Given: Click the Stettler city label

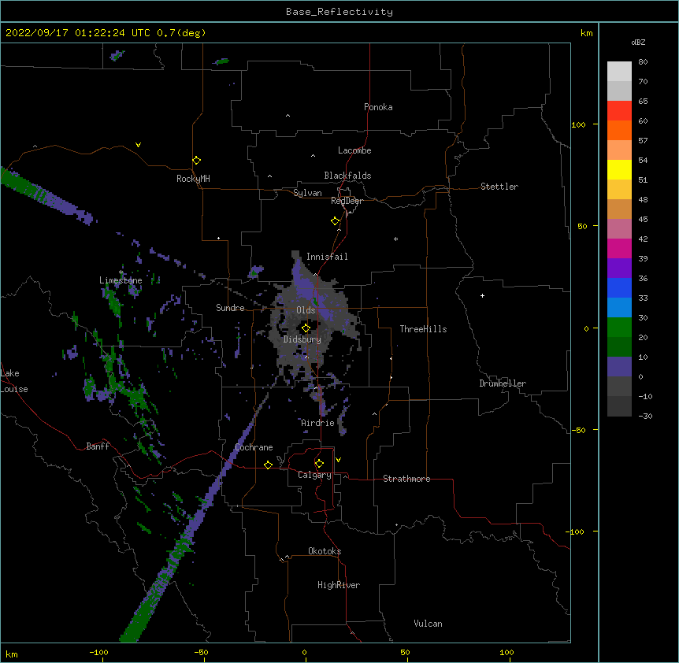Looking at the screenshot, I should click(x=499, y=187).
